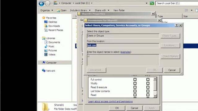Screen dimensions: 198x111
Task: Click the Explorer Back arrow button
Action: click(x=41, y=3)
